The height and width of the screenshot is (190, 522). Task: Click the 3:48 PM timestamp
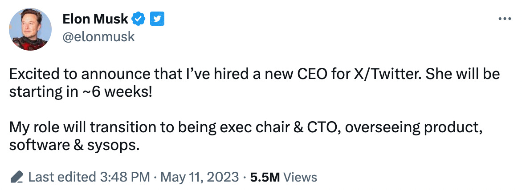pyautogui.click(x=123, y=178)
